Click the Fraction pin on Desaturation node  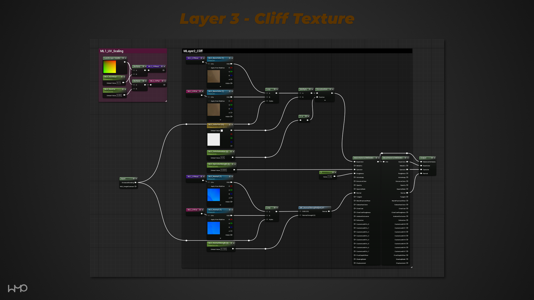317,97
